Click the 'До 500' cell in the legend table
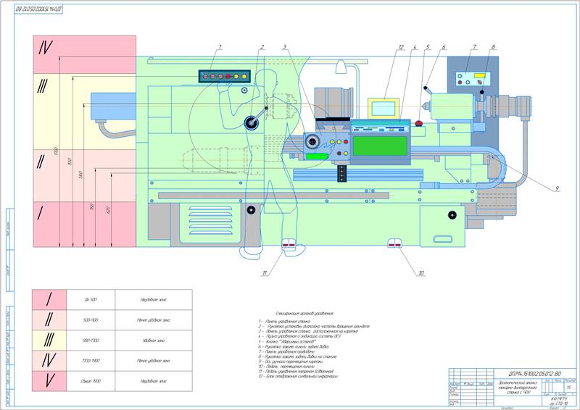This screenshot has width=580, height=410. 91,300
